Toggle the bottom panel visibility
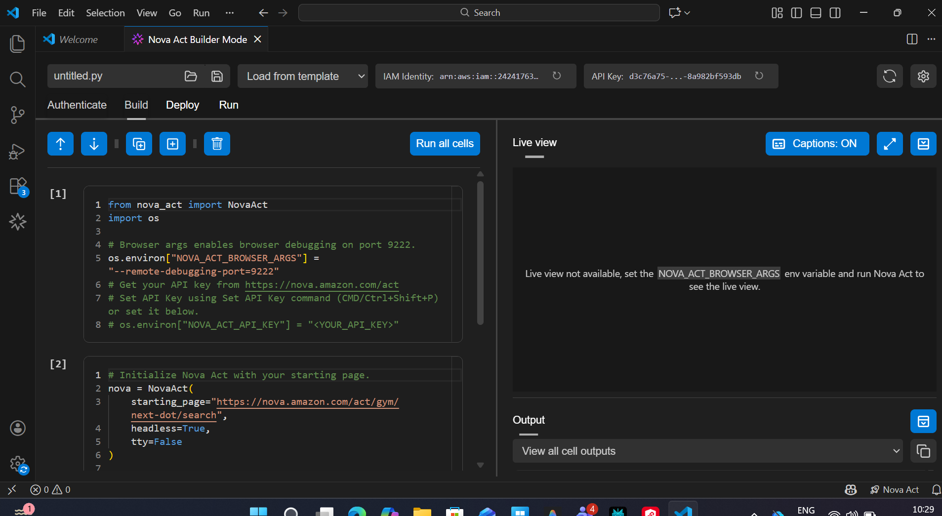The height and width of the screenshot is (516, 942). 816,13
